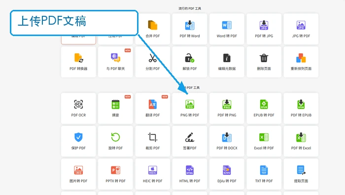This screenshot has height=195, width=345.
Task: Choose the HTML 转 PDF tool
Action: [x=190, y=174]
